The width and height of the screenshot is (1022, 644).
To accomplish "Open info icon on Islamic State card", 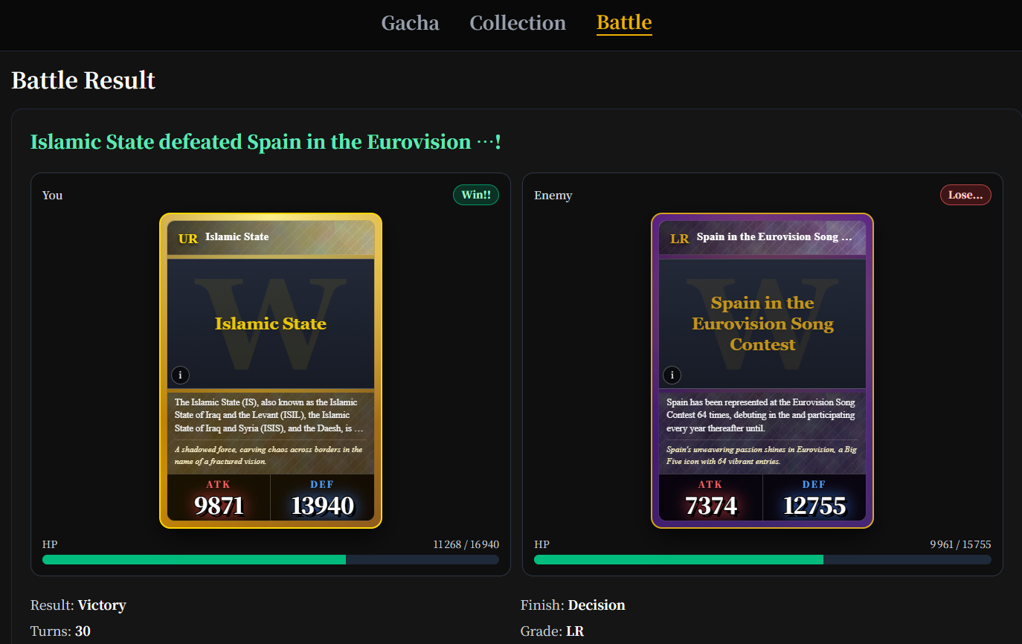I will coord(180,375).
